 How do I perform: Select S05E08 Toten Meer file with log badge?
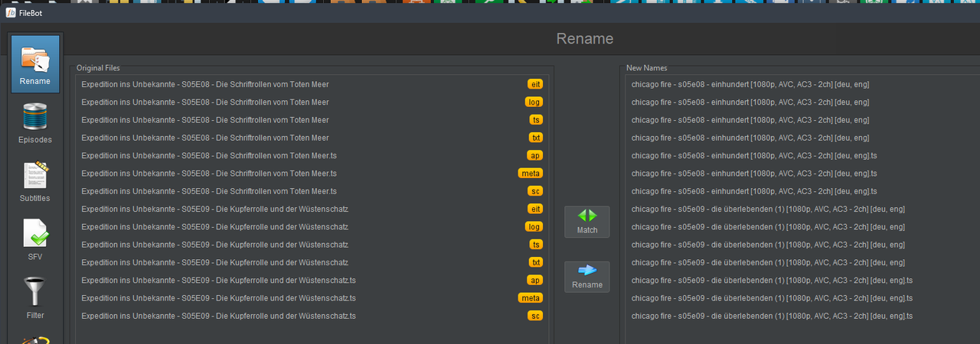[312, 102]
